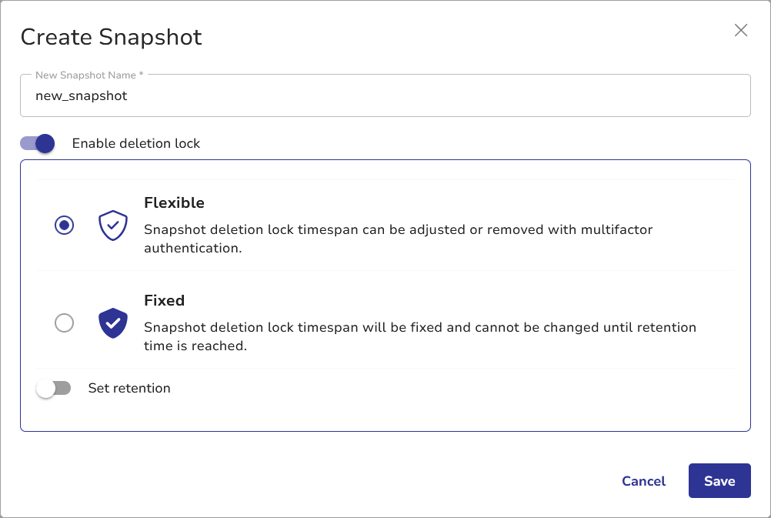The width and height of the screenshot is (771, 518).
Task: Click the "Enable deletion lock" label
Action: [136, 143]
